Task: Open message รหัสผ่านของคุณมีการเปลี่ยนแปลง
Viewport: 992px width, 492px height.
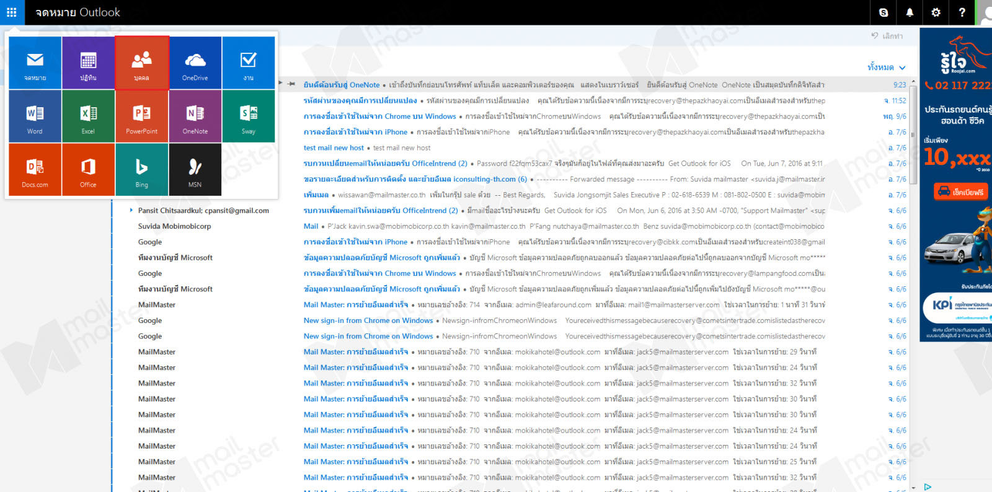Action: pos(360,100)
